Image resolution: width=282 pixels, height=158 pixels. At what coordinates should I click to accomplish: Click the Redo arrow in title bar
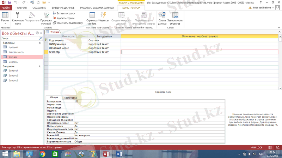coord(24,2)
